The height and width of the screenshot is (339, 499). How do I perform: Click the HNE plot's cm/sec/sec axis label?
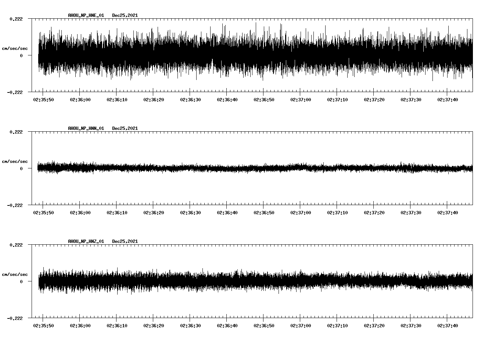pyautogui.click(x=15, y=48)
